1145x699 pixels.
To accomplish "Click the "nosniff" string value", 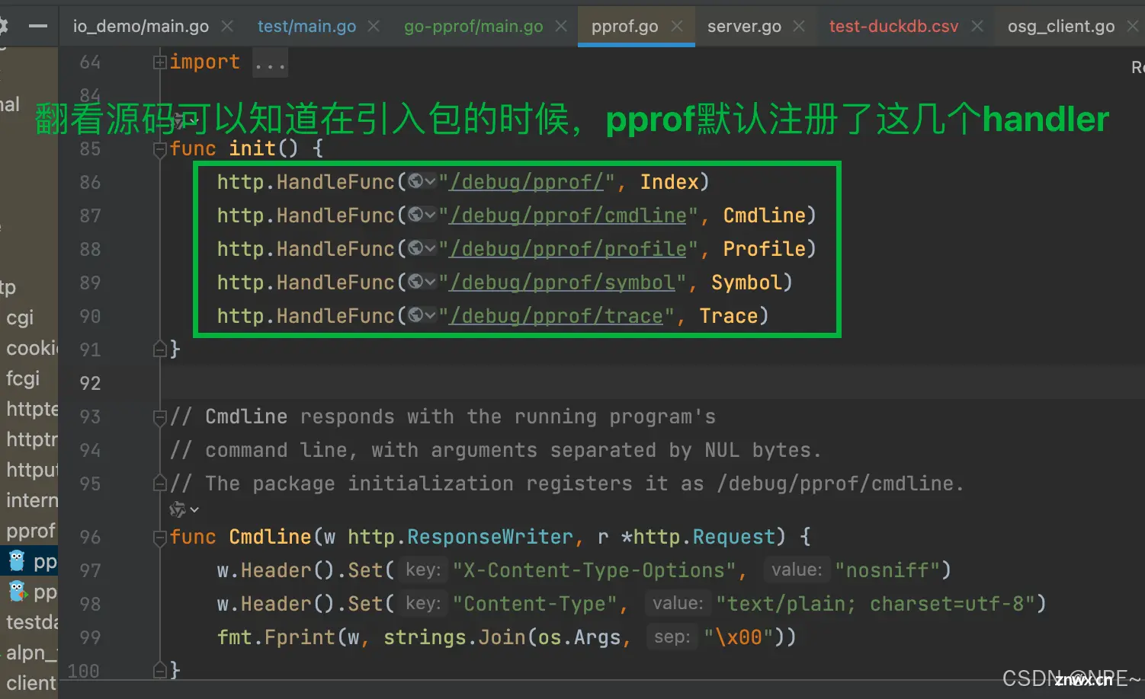I will [887, 570].
